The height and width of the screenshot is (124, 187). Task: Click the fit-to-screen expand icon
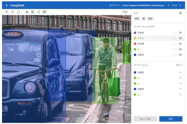pyautogui.click(x=19, y=12)
